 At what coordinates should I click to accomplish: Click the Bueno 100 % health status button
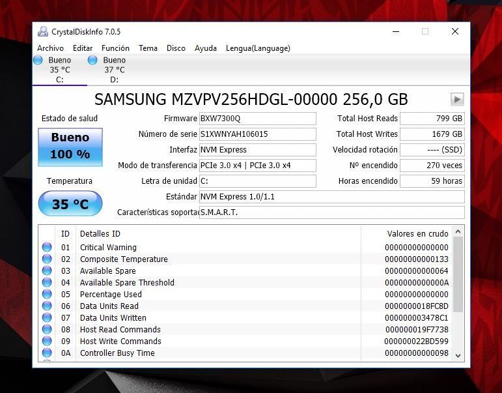(x=70, y=147)
